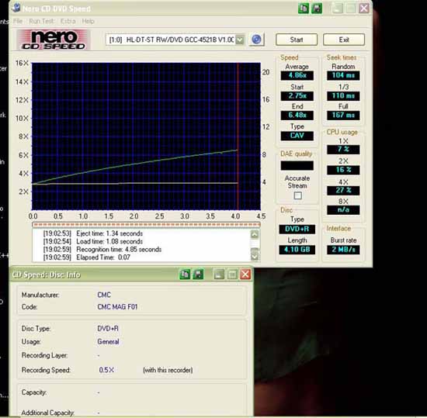The height and width of the screenshot is (418, 427).
Task: Click the '(with this recorder)' text
Action: coord(168,370)
